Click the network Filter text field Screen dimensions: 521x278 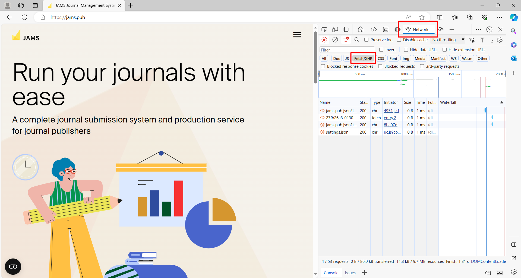pyautogui.click(x=347, y=50)
